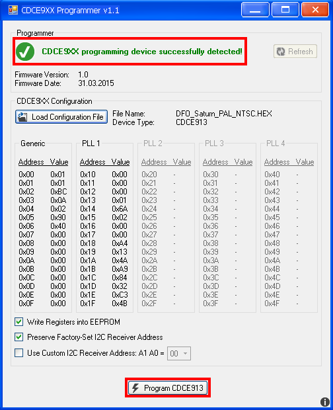This screenshot has height=410, width=333.
Task: Maximize the CDCE9XX Programmer window
Action: pos(285,10)
